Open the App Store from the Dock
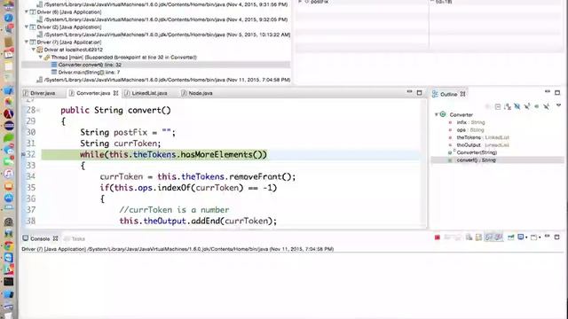Viewport: 568px width, 319px height. [x=9, y=198]
